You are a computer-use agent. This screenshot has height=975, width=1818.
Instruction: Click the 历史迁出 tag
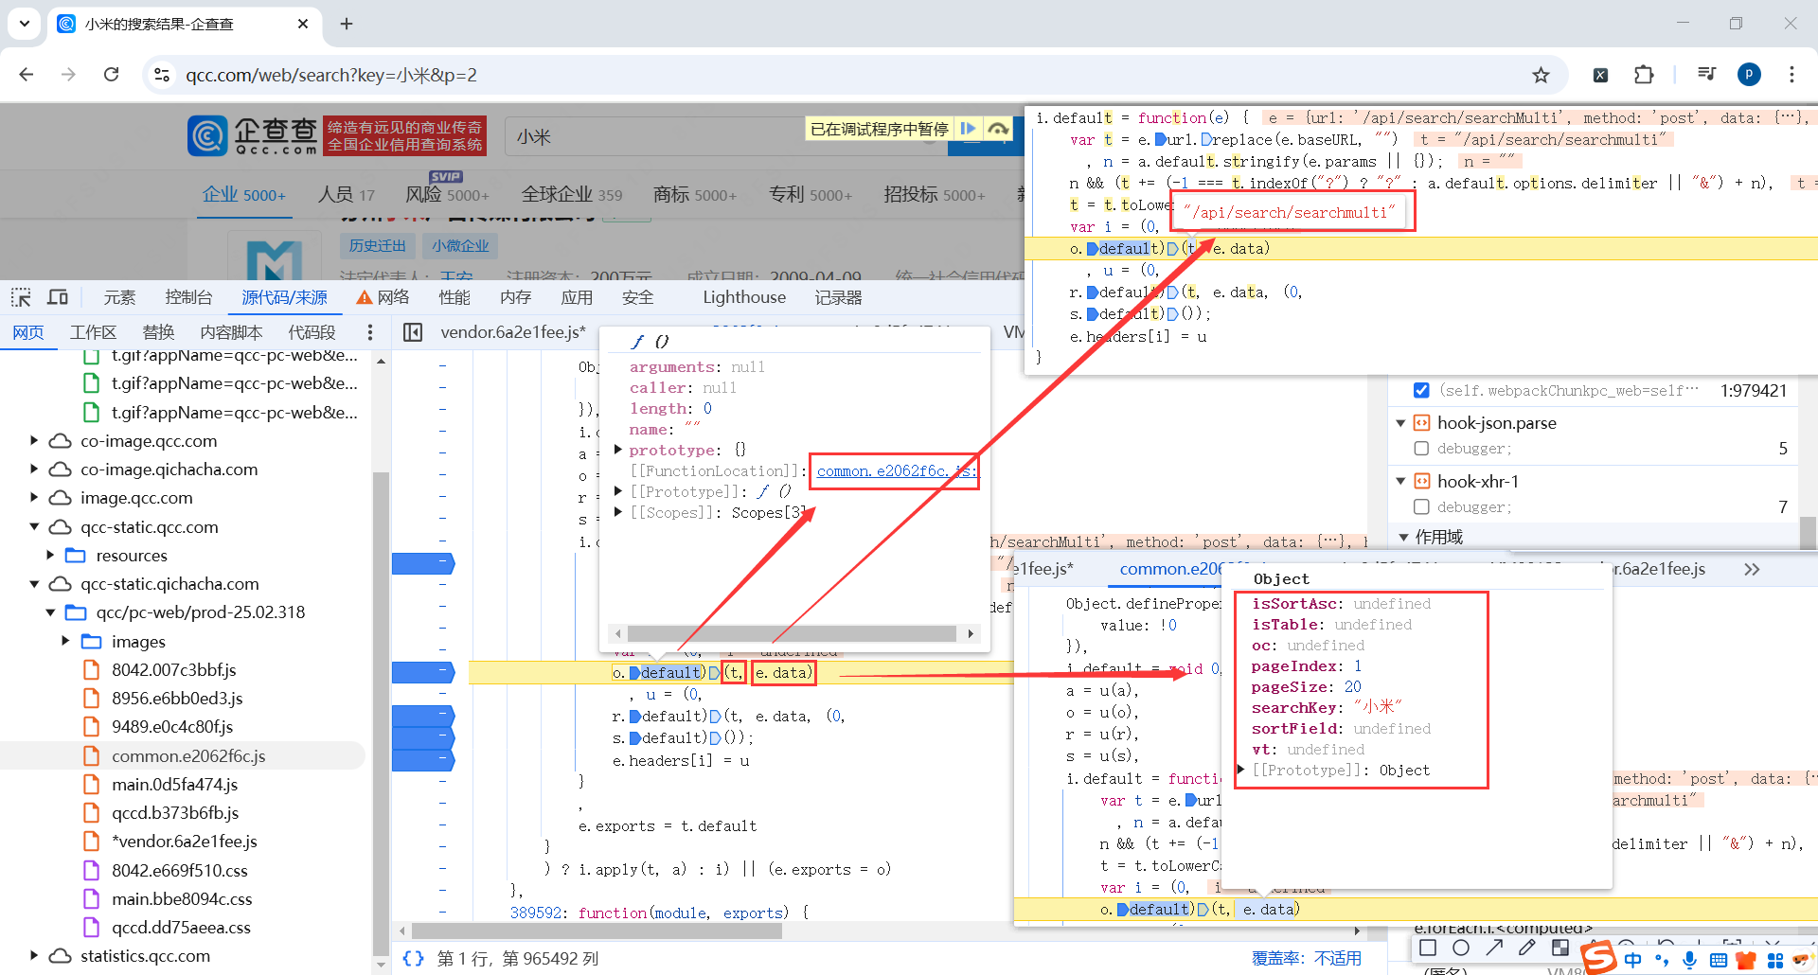pos(377,246)
